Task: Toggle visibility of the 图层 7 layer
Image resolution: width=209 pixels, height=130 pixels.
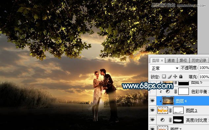Action: [152, 128]
